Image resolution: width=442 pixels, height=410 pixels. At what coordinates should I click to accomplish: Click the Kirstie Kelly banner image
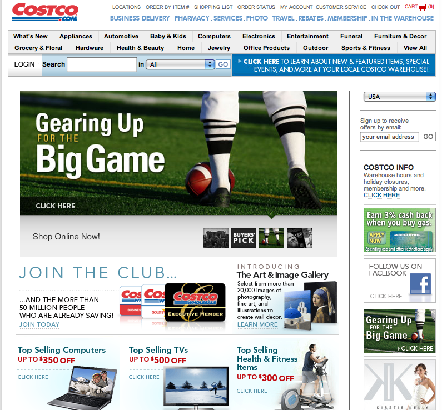pos(399,385)
